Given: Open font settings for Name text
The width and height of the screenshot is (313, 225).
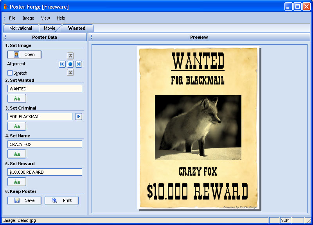Looking at the screenshot, I should (17, 154).
